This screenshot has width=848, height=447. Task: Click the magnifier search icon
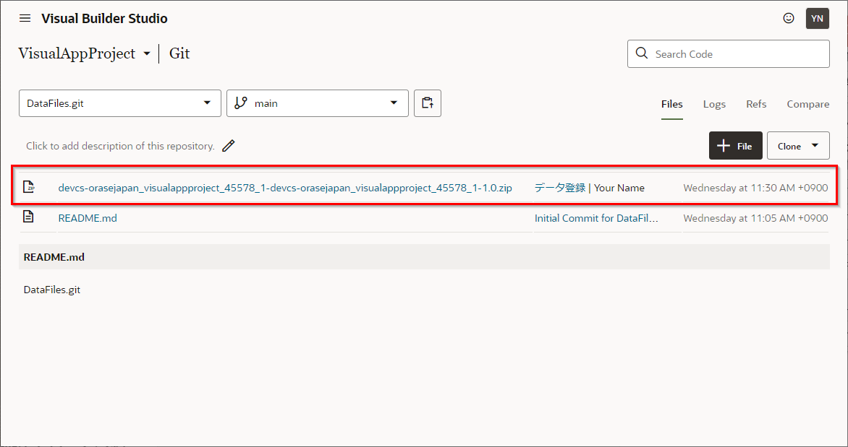641,53
